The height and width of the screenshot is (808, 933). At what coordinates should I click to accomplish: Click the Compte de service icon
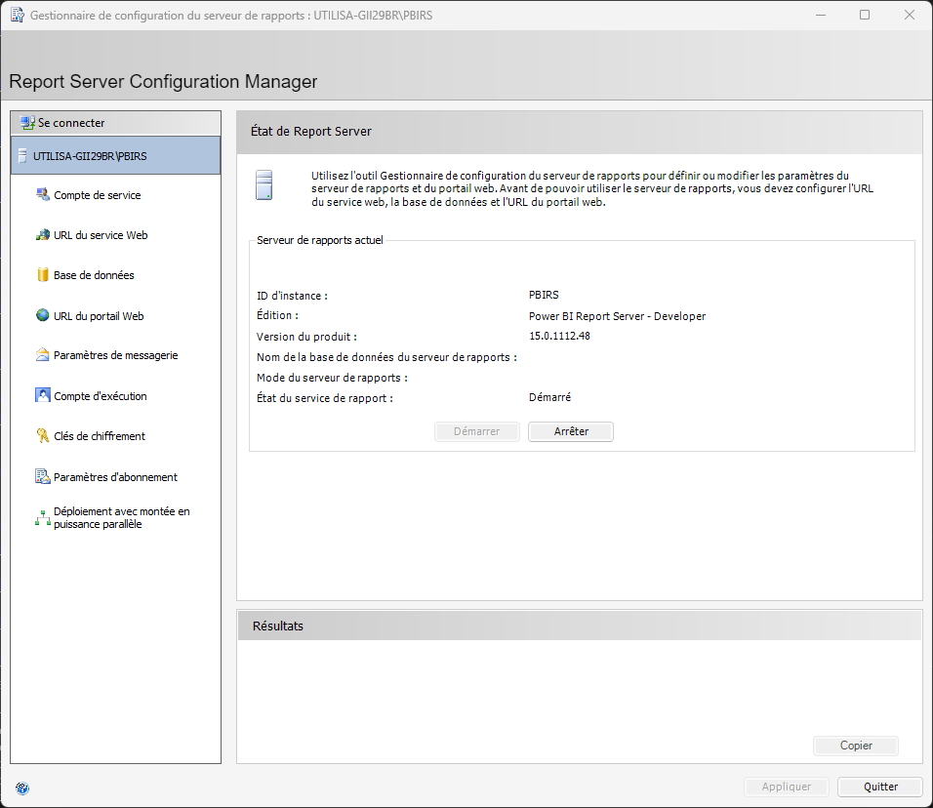[43, 194]
